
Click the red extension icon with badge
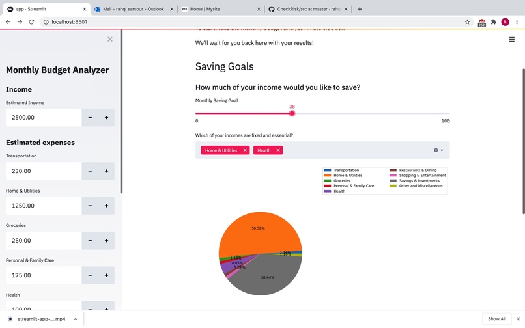pyautogui.click(x=481, y=23)
